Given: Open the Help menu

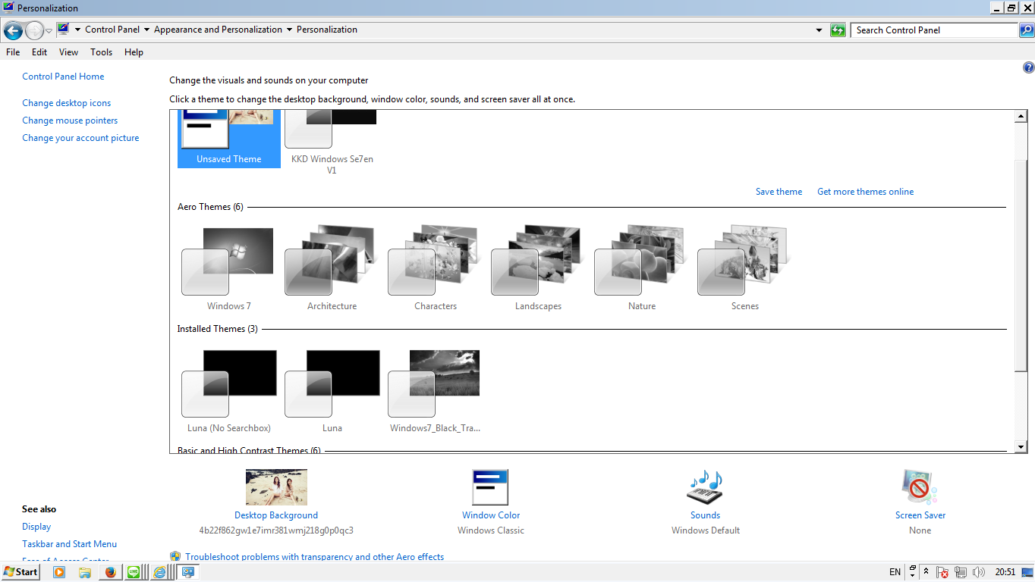Looking at the screenshot, I should 134,52.
